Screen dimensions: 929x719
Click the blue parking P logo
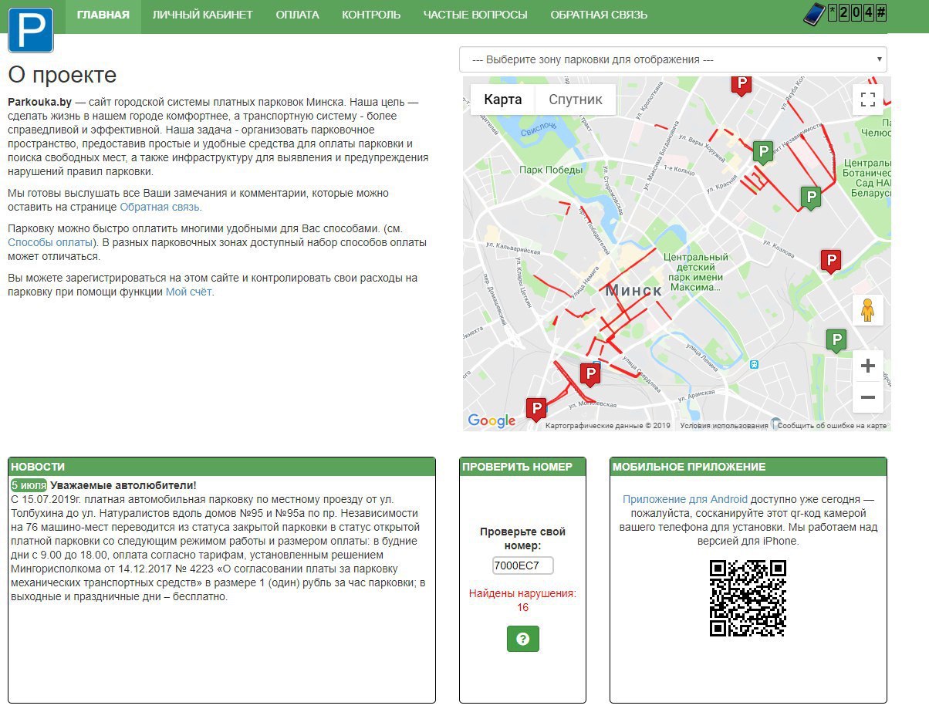[31, 30]
